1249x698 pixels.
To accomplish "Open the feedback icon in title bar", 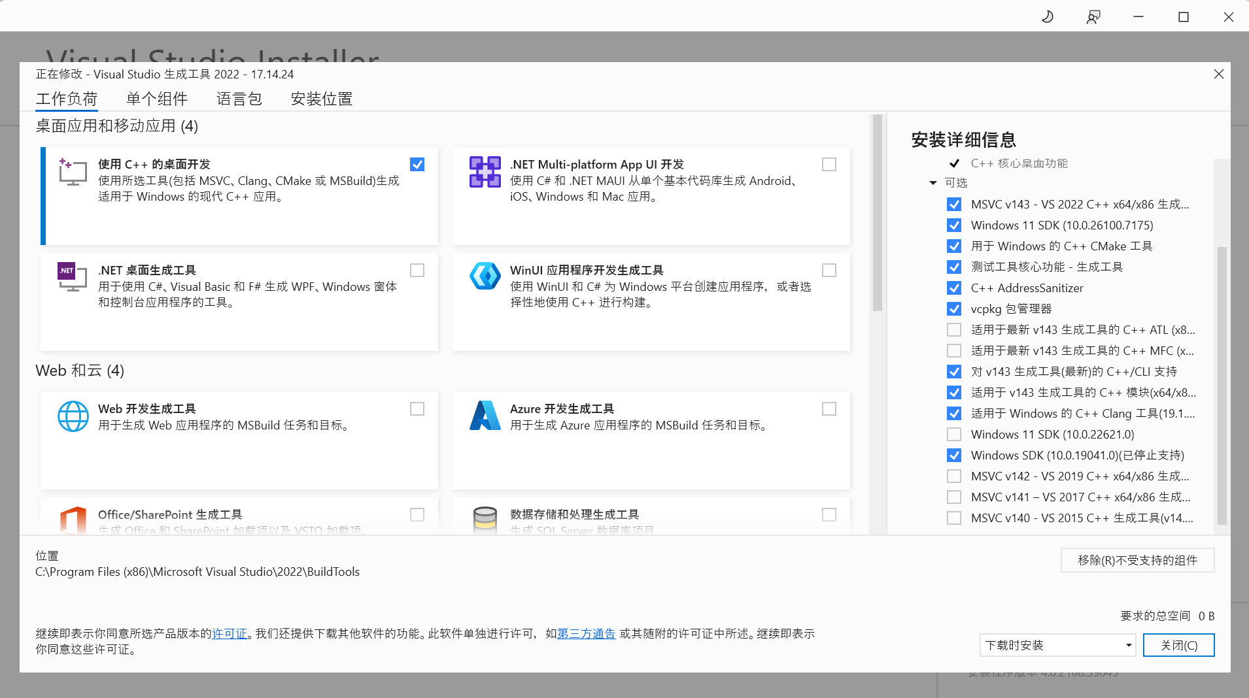I will [1093, 16].
